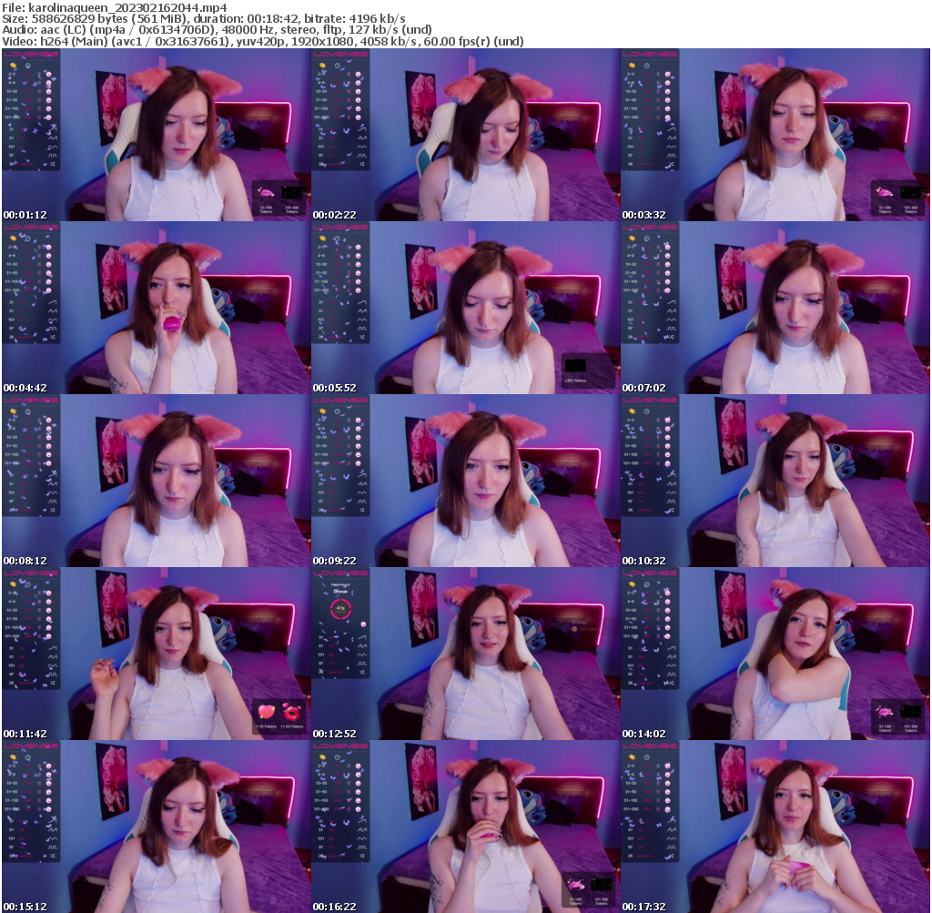Click the square-wave pattern icon next to 97
932x913 pixels.
click(53, 155)
